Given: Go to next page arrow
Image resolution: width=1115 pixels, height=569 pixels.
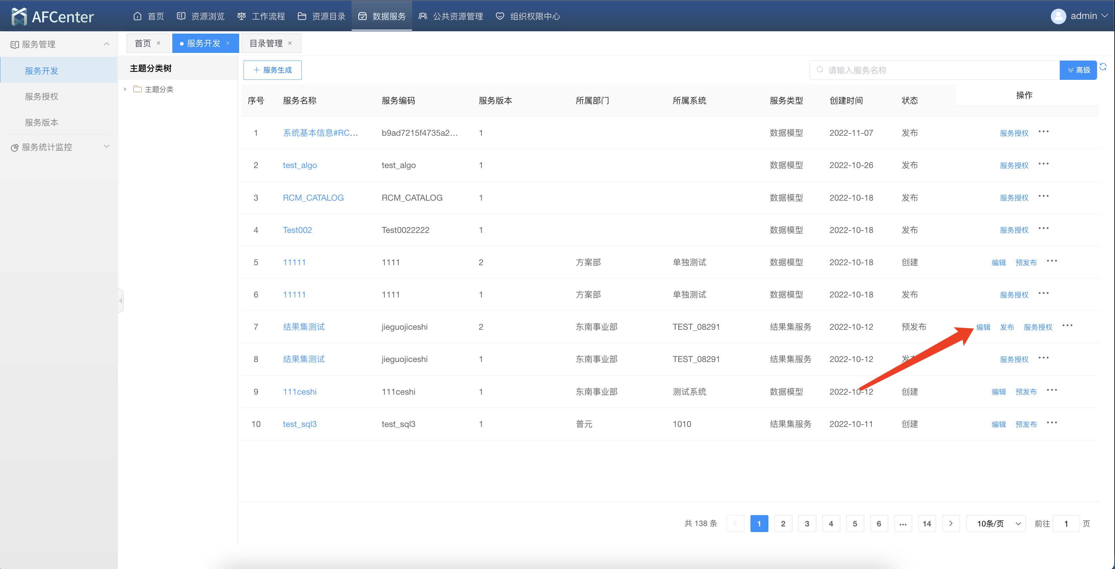Looking at the screenshot, I should [951, 523].
